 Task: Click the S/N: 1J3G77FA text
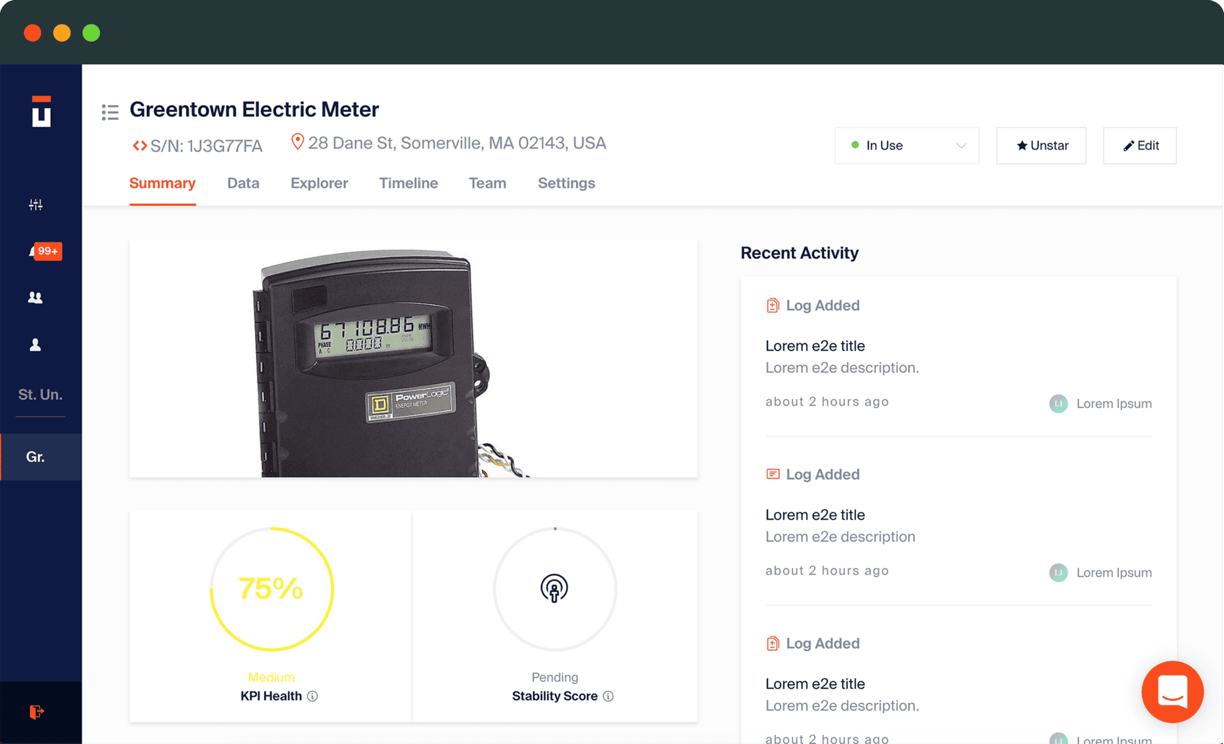206,146
